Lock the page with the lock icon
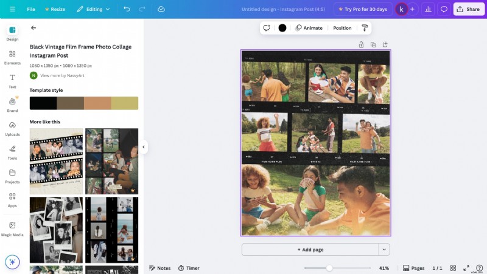Viewport: 487px width, 274px height. pyautogui.click(x=361, y=44)
